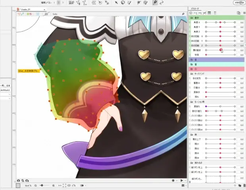Toggle lock circle for 角度 Y parameter
Image resolution: width=246 pixels, height=190 pixels.
click(x=190, y=27)
